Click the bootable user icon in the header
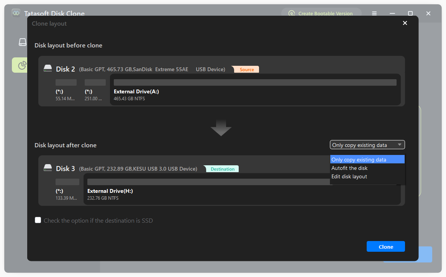 tap(292, 13)
